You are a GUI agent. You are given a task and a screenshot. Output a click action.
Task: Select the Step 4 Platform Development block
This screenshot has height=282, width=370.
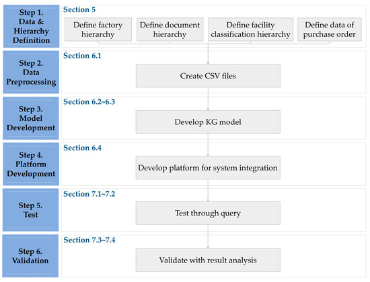coord(31,164)
